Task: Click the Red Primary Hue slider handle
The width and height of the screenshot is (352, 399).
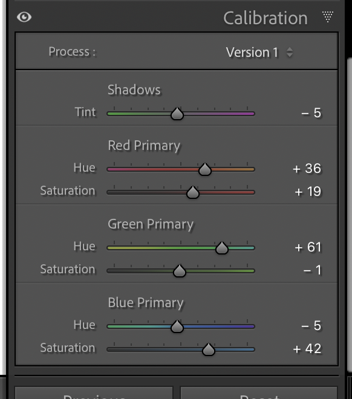Action: pos(205,169)
